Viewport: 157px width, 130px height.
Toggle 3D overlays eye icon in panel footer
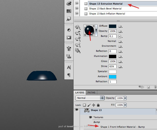tap(141, 87)
